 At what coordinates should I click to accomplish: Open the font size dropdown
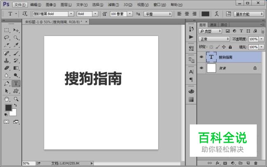tap(130, 14)
